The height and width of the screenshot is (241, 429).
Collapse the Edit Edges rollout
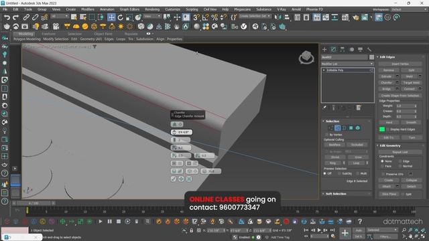pyautogui.click(x=387, y=57)
